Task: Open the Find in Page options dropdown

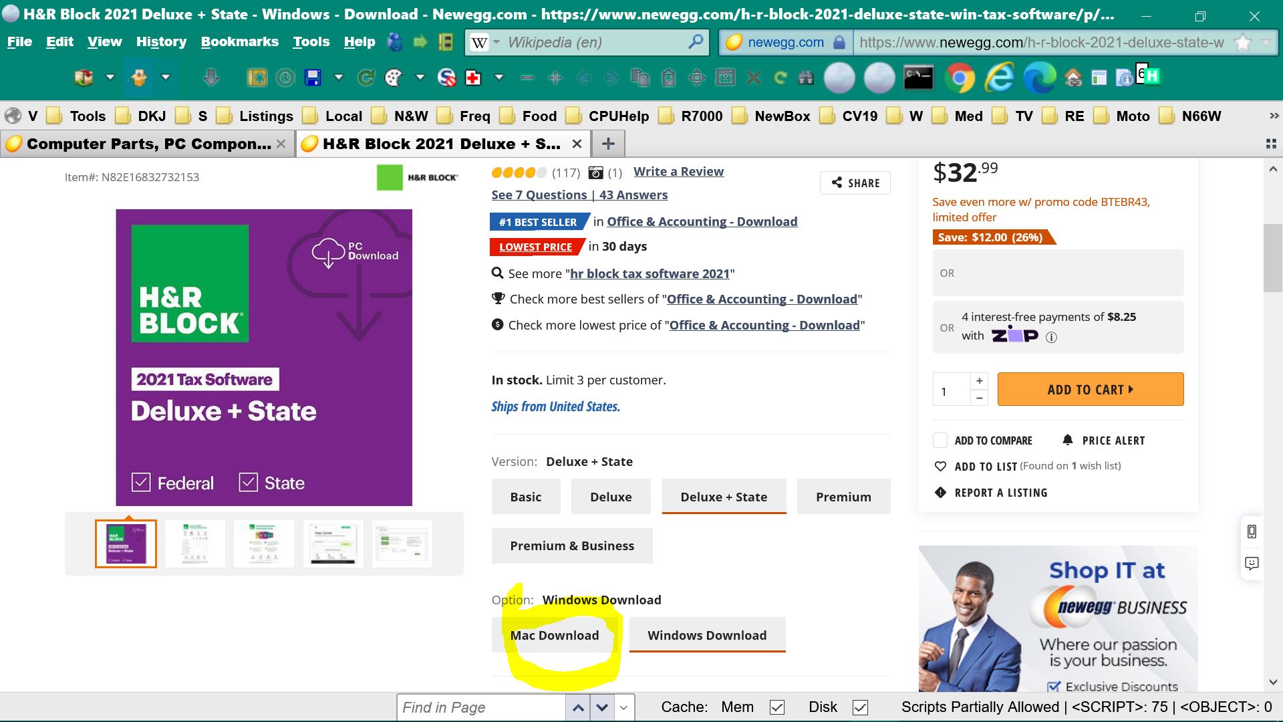Action: (623, 707)
